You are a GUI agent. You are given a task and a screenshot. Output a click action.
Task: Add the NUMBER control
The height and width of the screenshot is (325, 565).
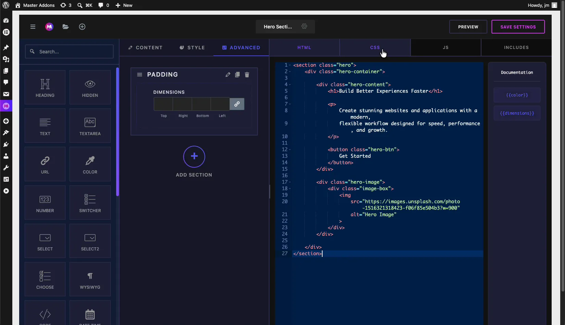pos(45,203)
